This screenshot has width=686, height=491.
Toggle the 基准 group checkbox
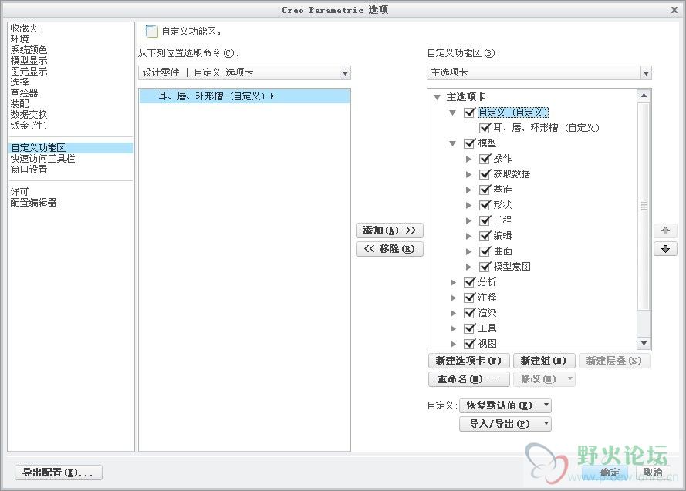(x=485, y=190)
